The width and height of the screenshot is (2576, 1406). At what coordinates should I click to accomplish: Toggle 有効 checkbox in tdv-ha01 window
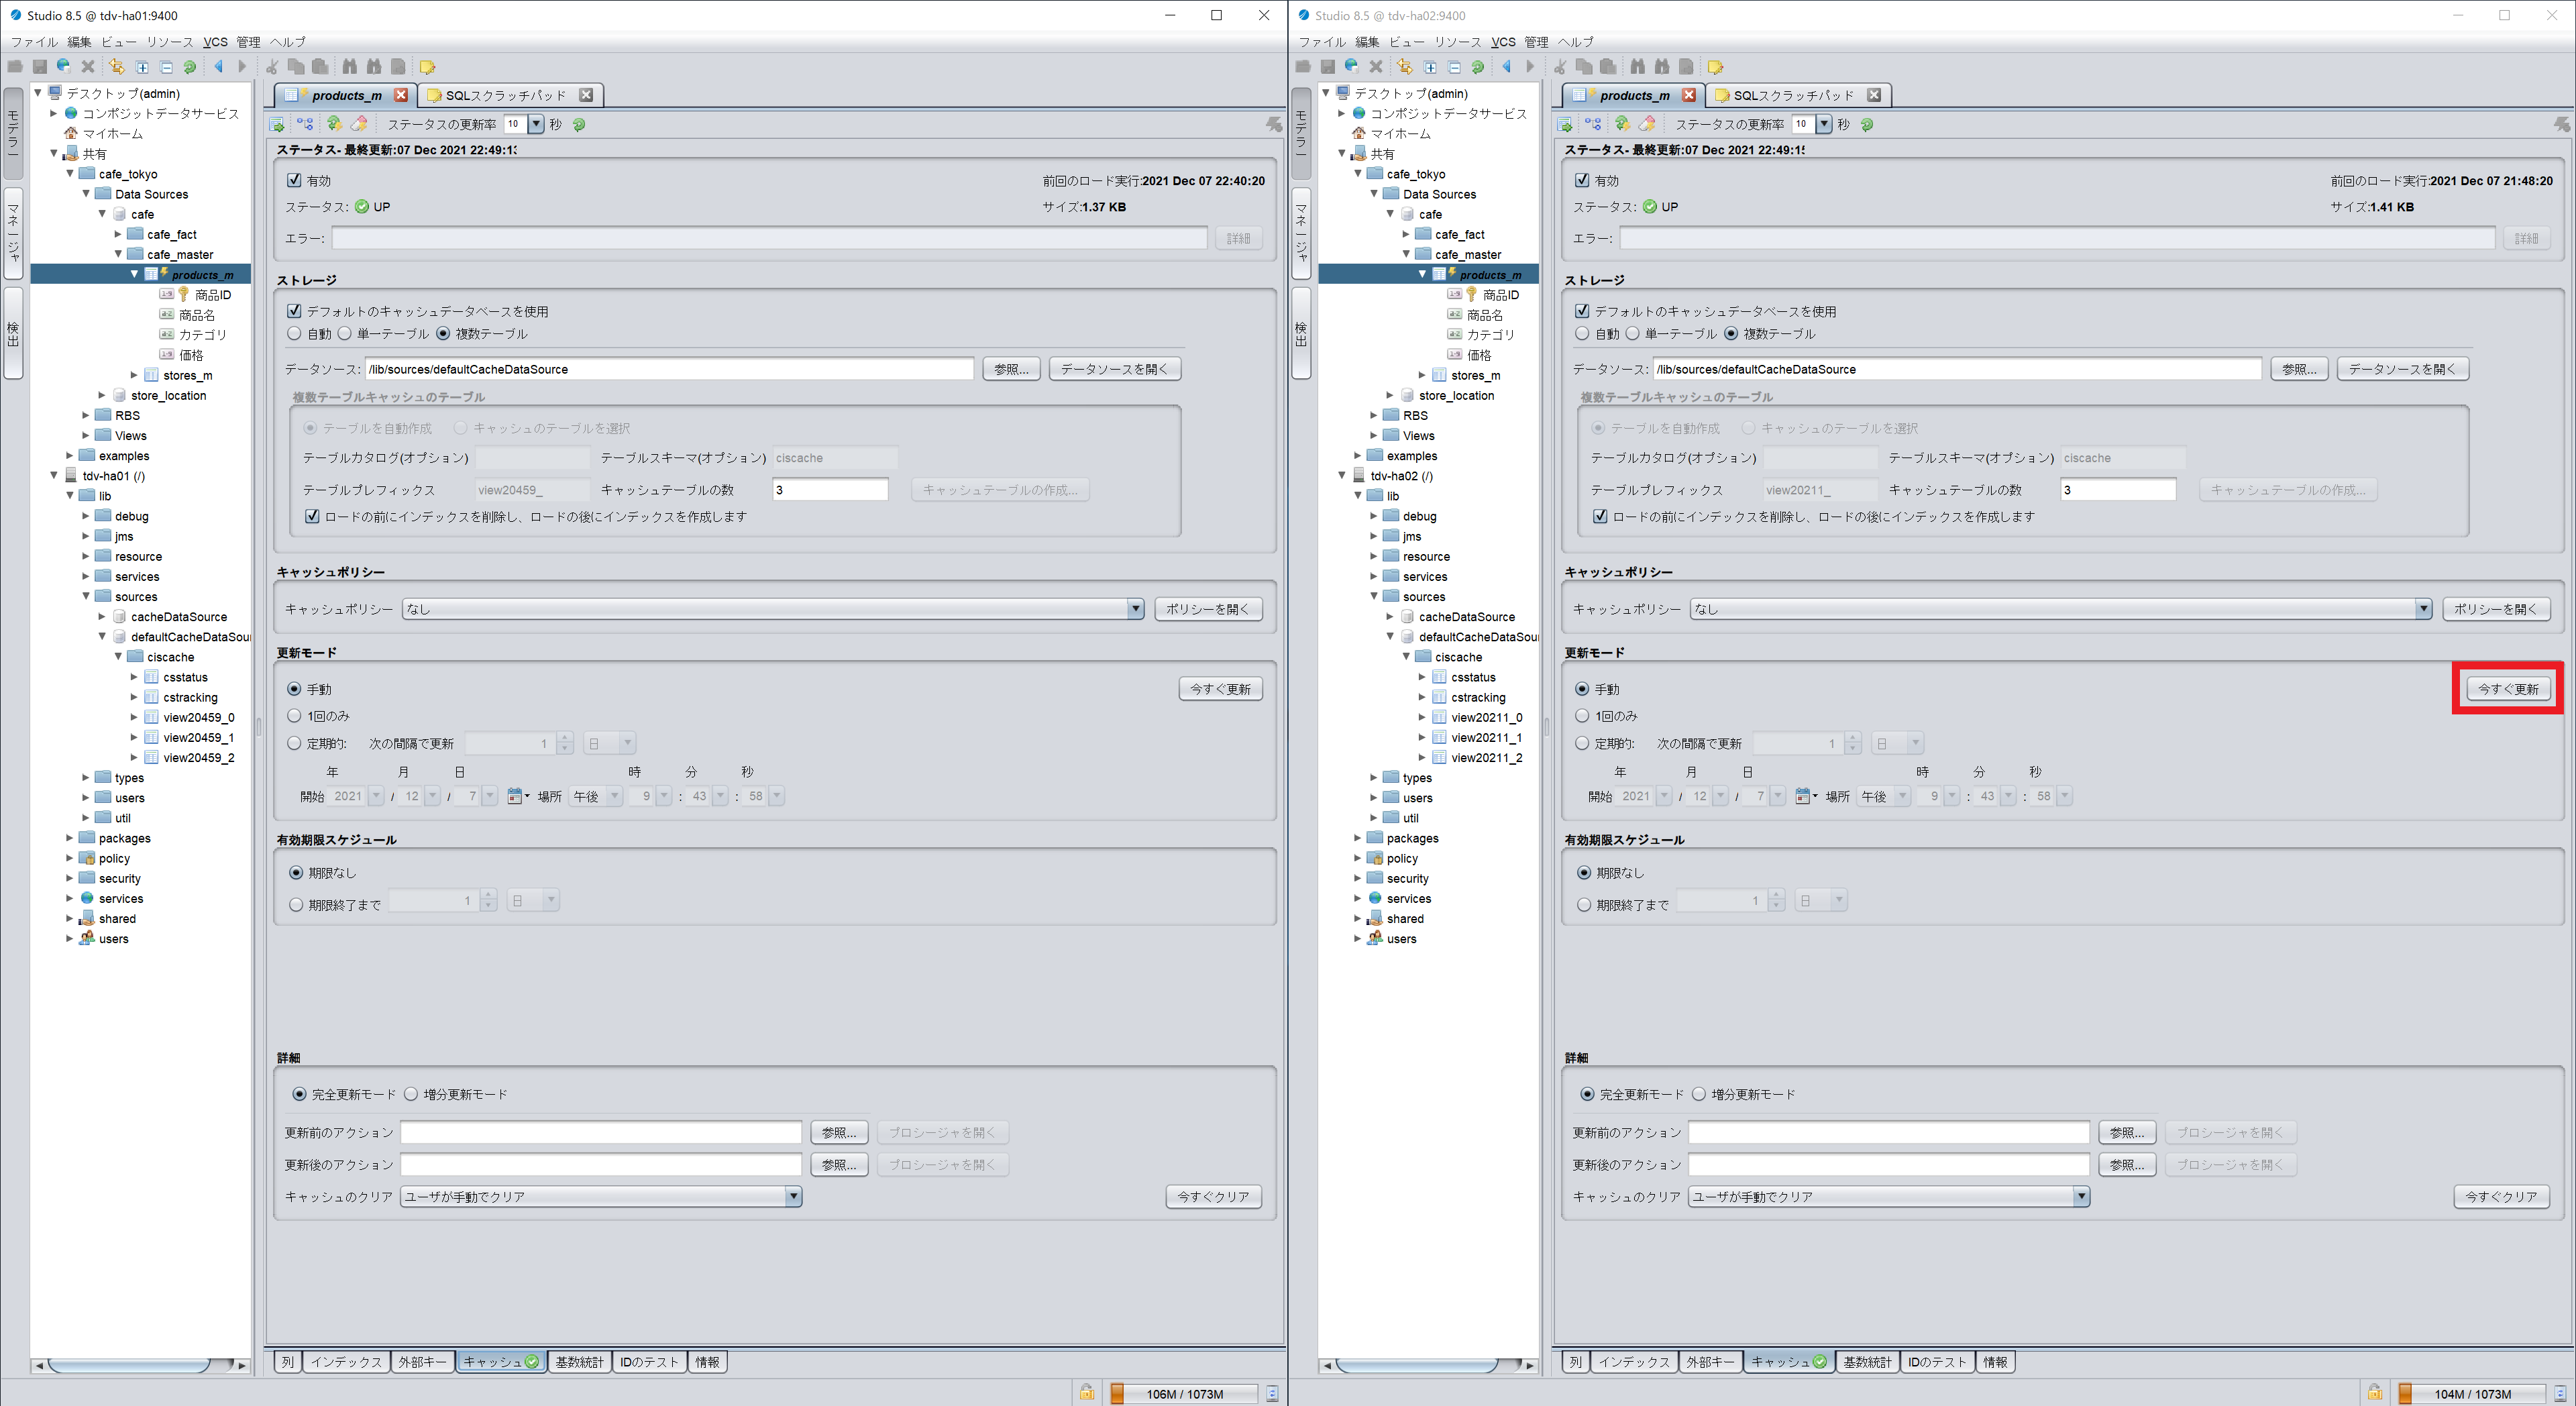click(294, 181)
